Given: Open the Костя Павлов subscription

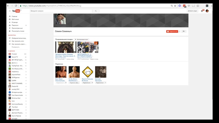Looking at the screenshot, I should (16, 116).
